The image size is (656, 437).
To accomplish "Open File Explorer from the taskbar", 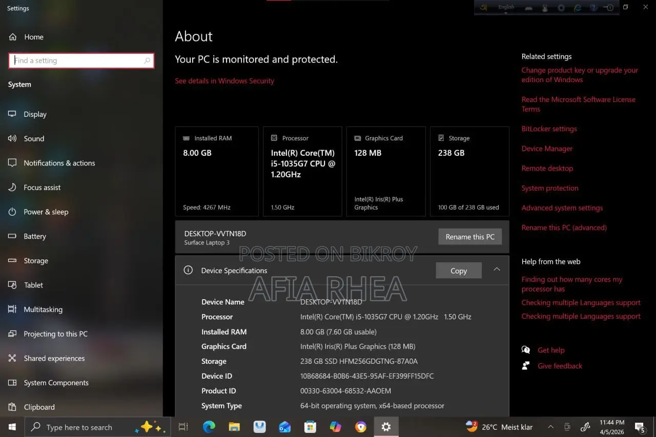I will [234, 427].
